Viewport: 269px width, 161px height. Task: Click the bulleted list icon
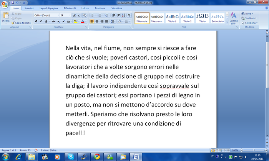click(92, 15)
